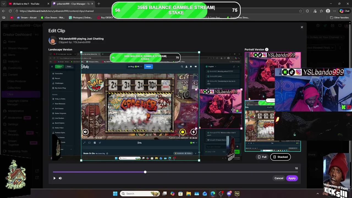Viewport: 352px width, 198px height.
Task: Open Microsoft Store from the taskbar
Action: click(180, 194)
